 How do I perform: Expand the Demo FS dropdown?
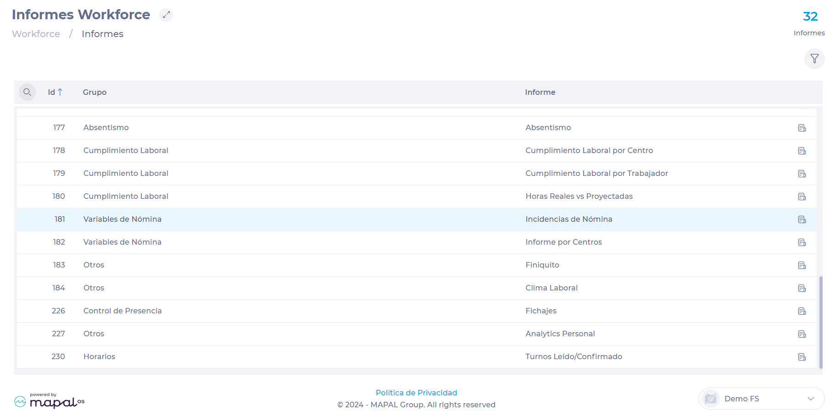[761, 399]
